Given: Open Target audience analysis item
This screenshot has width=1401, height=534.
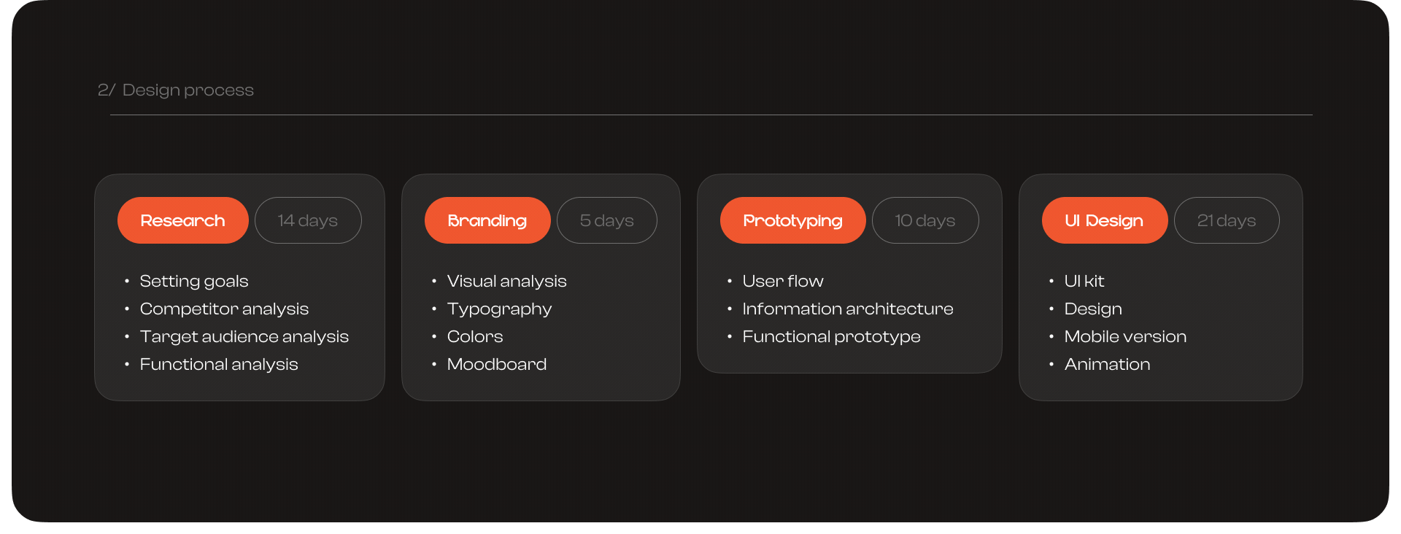Looking at the screenshot, I should (244, 336).
